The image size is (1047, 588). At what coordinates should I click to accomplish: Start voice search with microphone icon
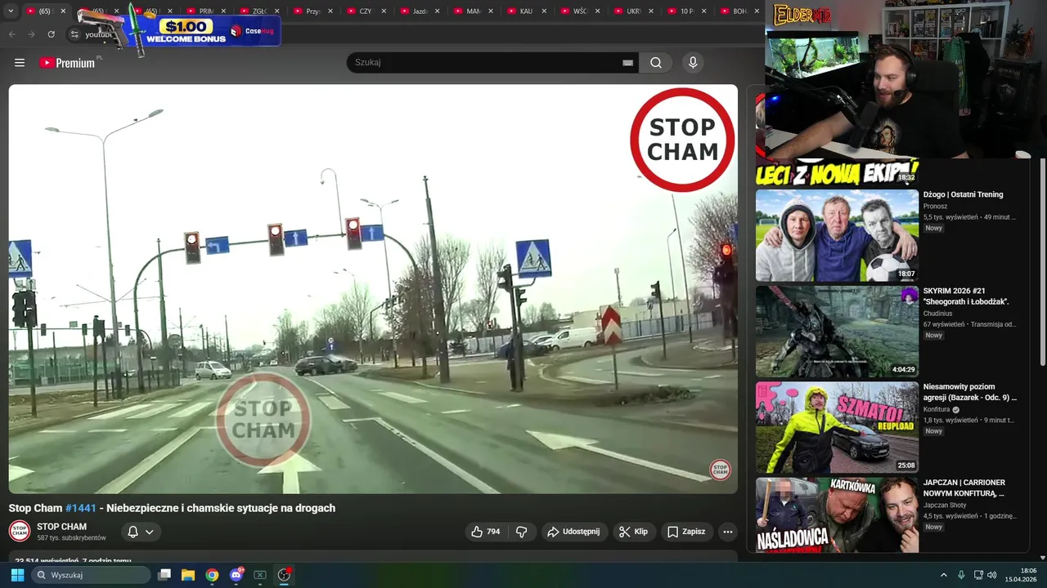pos(693,63)
